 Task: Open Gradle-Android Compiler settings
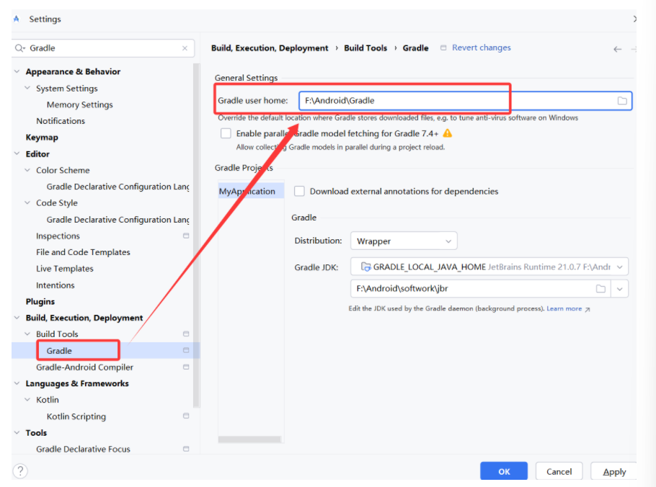[84, 367]
